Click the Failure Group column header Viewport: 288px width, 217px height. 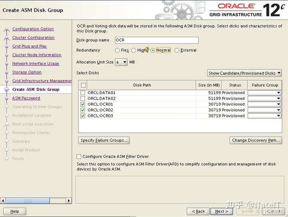point(265,85)
